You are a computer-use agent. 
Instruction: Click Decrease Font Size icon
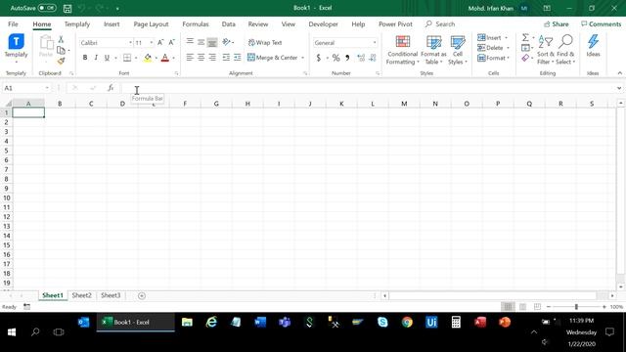point(171,42)
